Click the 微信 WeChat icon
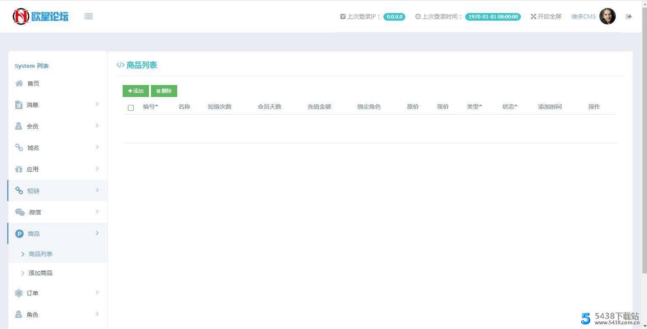Screen dimensions: 647x329 pyautogui.click(x=20, y=212)
